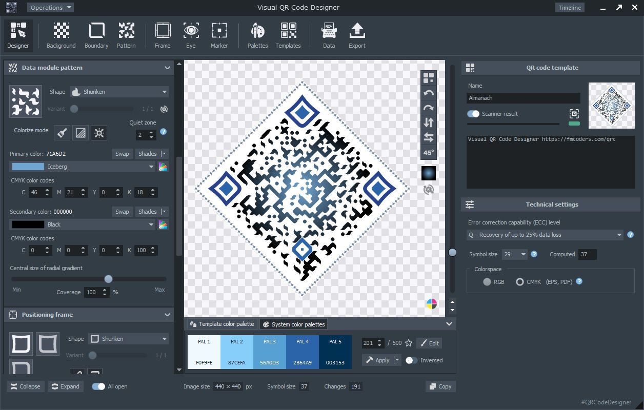Select PAL 3 56A0D3 swatch
This screenshot has width=644, height=410.
(270, 352)
